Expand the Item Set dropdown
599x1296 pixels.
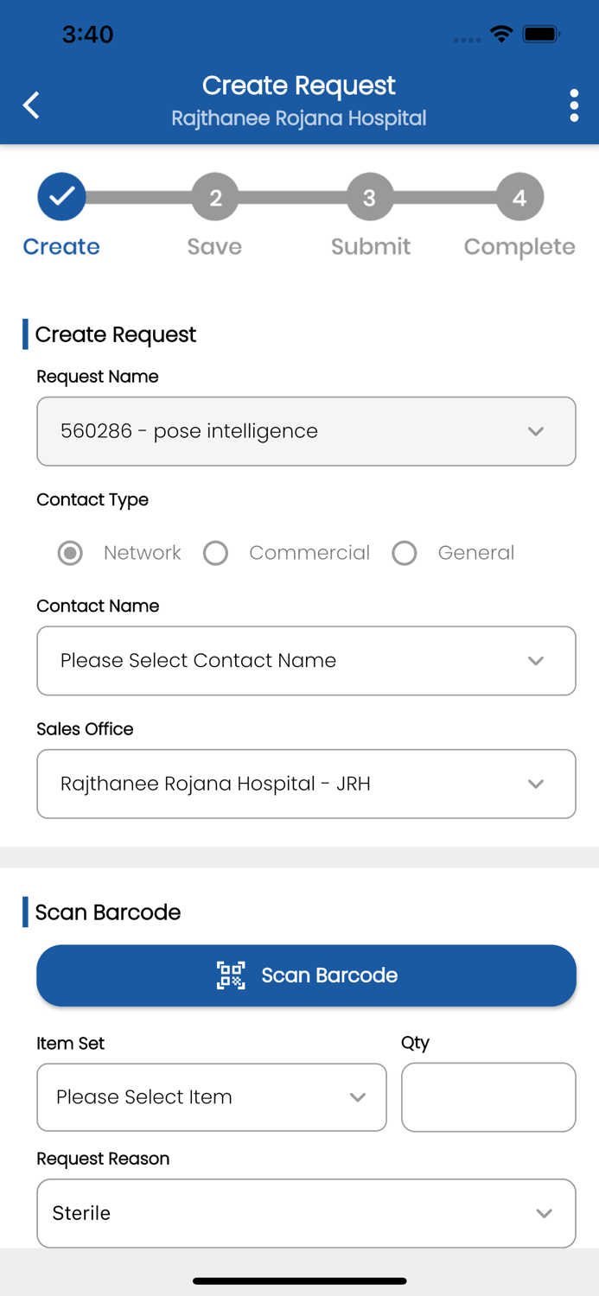point(211,1097)
